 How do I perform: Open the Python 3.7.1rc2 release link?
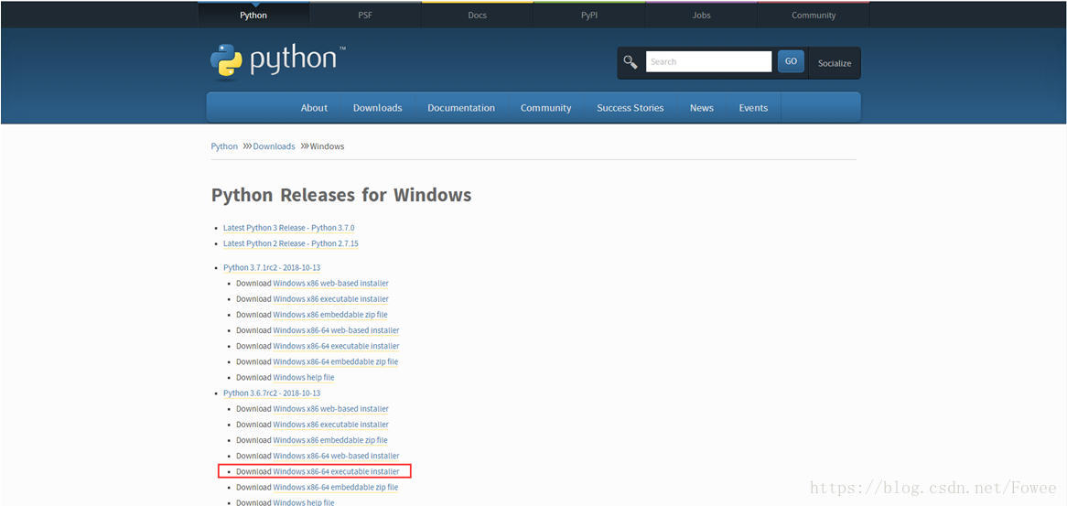pyautogui.click(x=272, y=268)
